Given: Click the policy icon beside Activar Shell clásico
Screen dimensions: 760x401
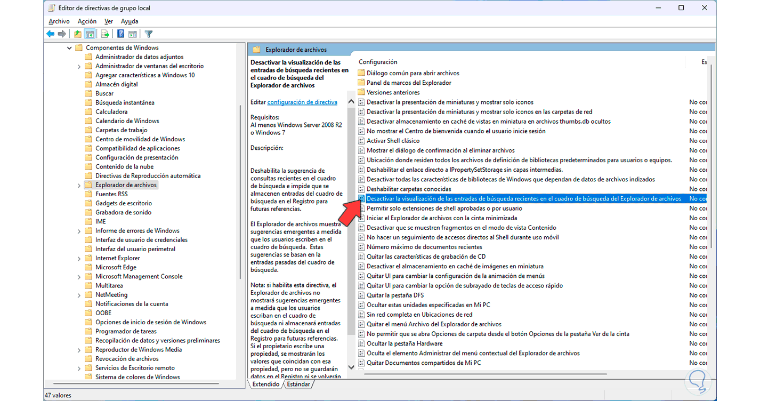Looking at the screenshot, I should pos(361,141).
